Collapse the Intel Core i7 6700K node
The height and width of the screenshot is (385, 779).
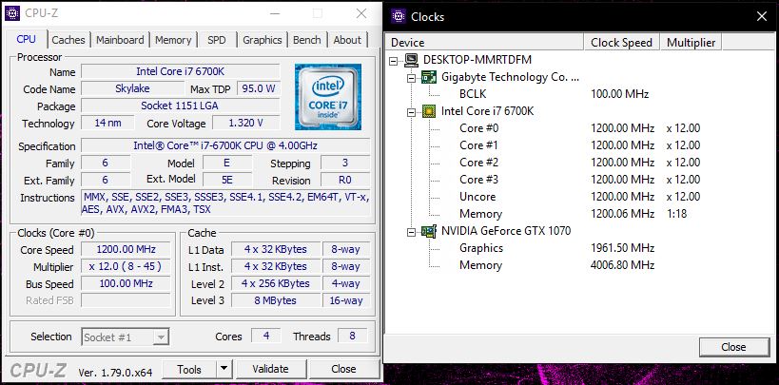(x=411, y=112)
